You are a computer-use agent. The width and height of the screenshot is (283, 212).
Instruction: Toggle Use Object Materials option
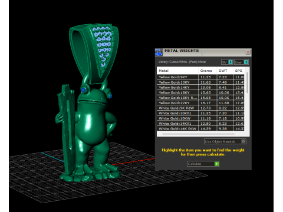click(x=225, y=141)
